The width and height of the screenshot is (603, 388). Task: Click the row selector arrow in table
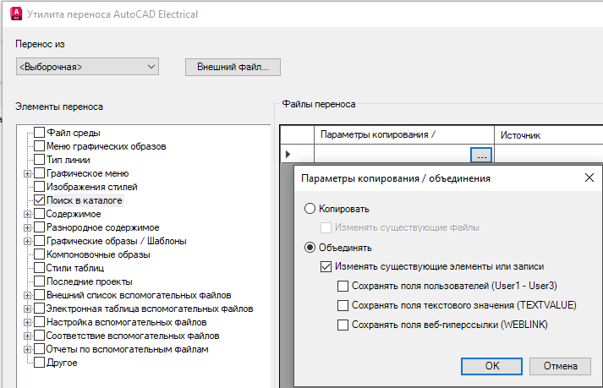(288, 155)
